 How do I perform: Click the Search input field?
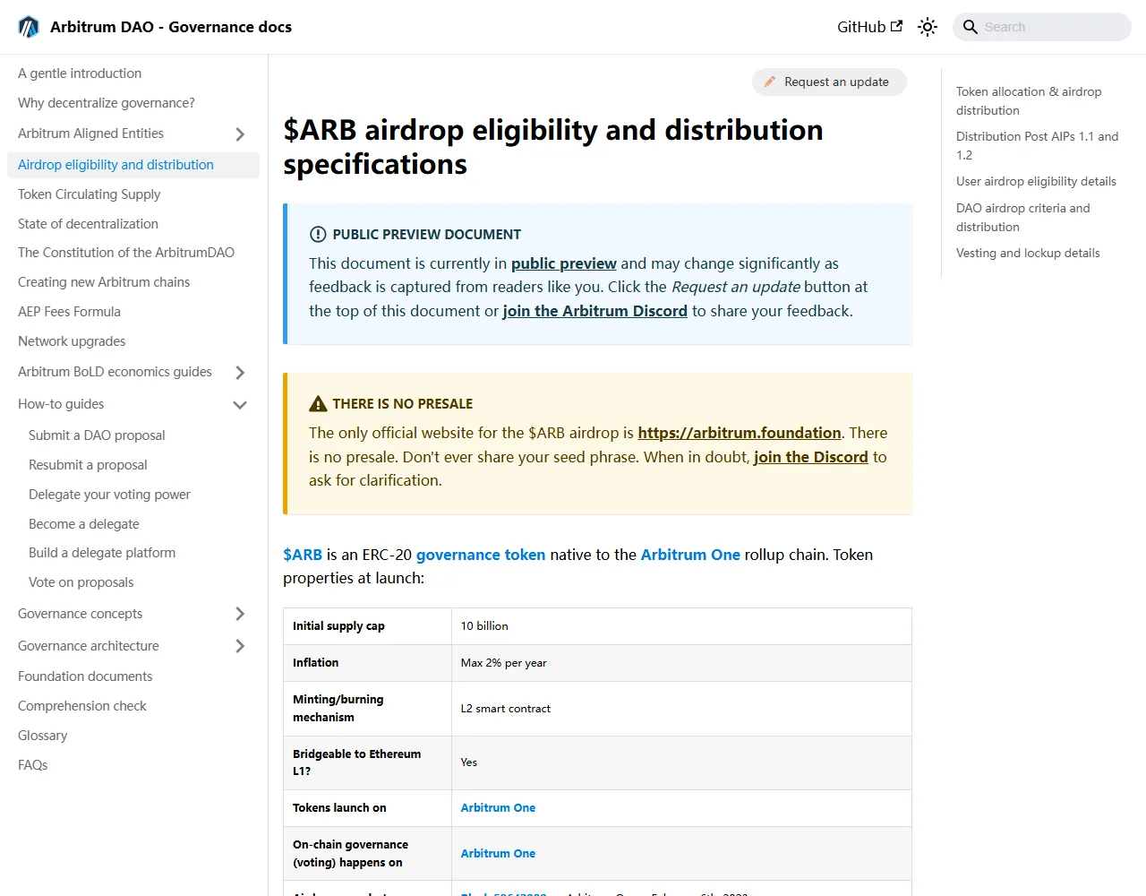pos(1042,27)
